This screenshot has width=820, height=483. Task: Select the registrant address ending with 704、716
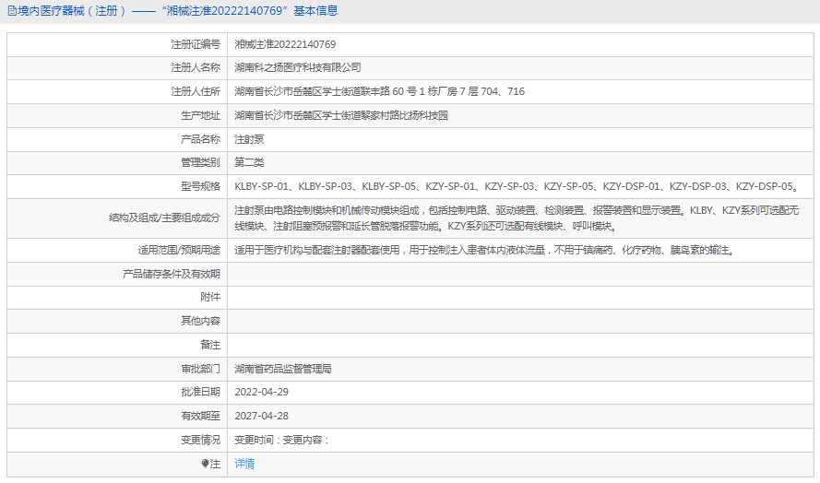pos(380,91)
